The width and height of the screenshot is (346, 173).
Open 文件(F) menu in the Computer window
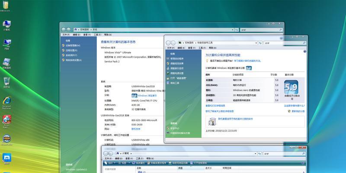[108, 158]
